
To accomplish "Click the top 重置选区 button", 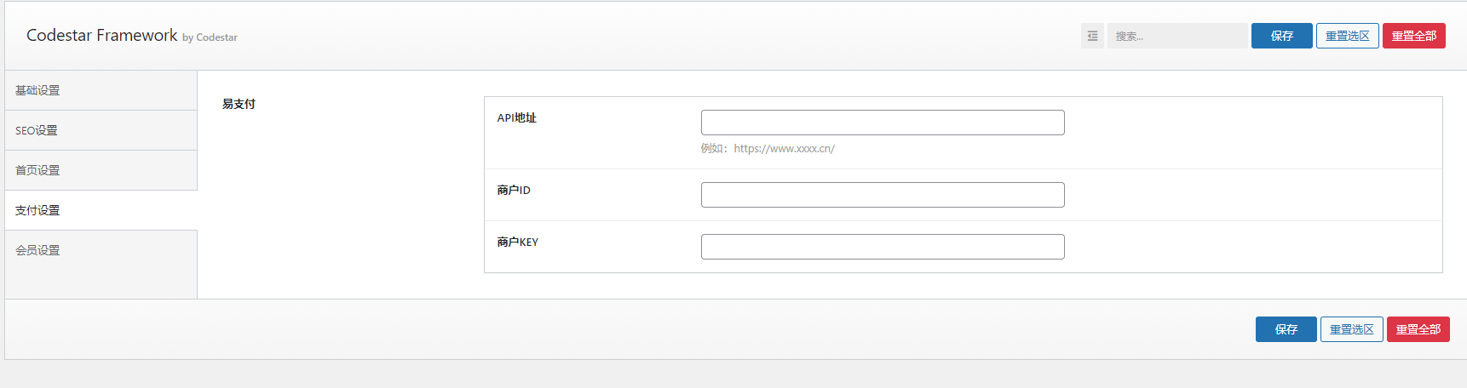I will [1347, 36].
